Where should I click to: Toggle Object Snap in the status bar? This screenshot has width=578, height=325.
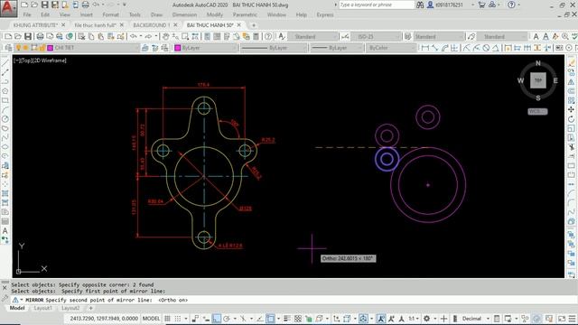(x=270, y=319)
